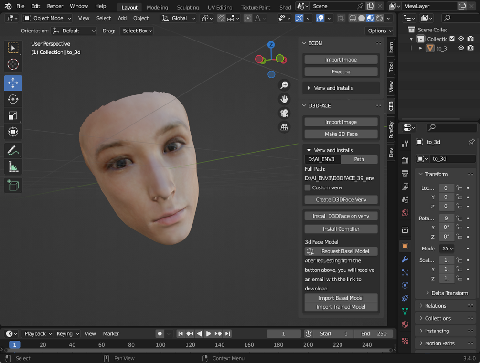Click the zoom magnifier icon in the viewport

pyautogui.click(x=284, y=84)
